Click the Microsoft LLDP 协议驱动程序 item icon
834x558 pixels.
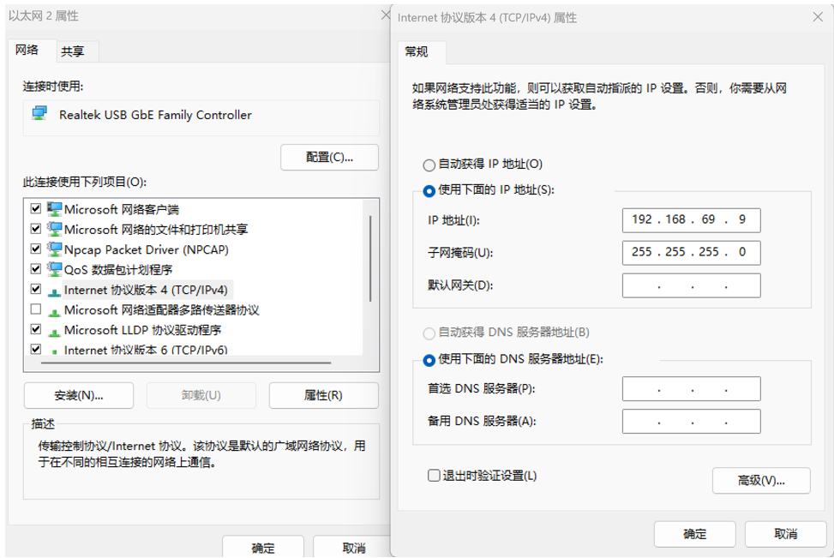54,332
